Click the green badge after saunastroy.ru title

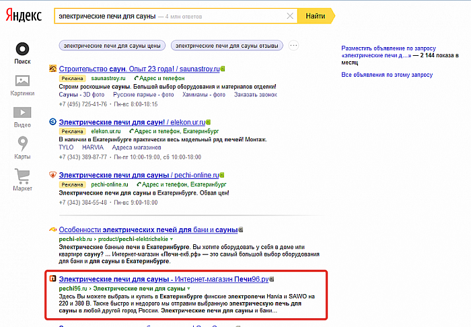click(x=223, y=69)
